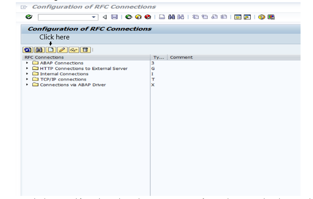Click the Save diskette icon

click(114, 17)
